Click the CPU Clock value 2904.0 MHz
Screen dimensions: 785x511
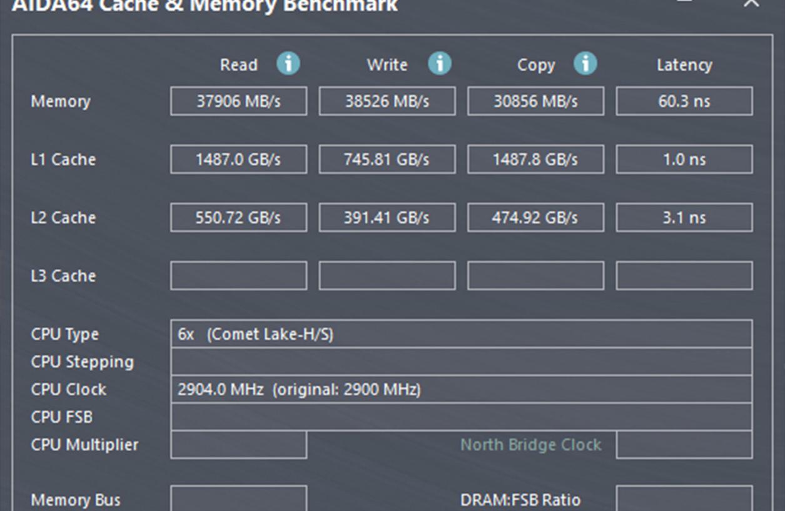tap(461, 389)
